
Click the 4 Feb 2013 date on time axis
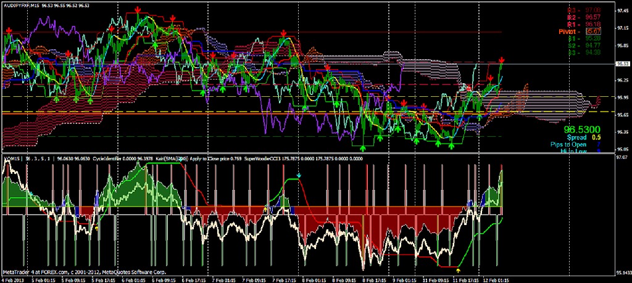14,279
